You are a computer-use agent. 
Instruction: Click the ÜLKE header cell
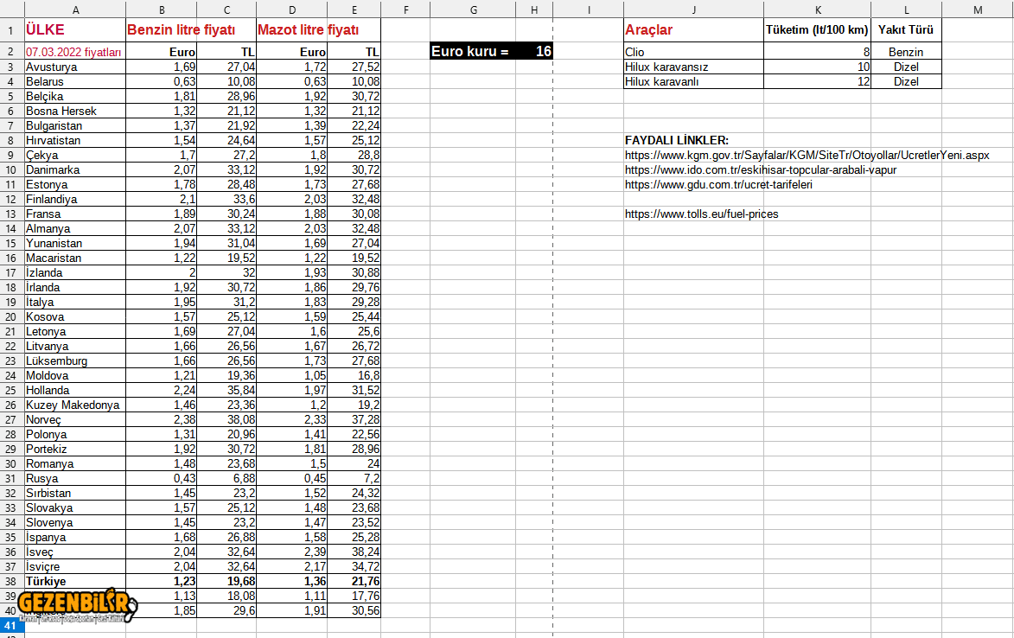tap(75, 30)
